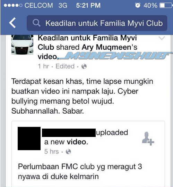Tap the '5 hrs' timestamp
The height and width of the screenshot is (187, 173).
click(52, 152)
